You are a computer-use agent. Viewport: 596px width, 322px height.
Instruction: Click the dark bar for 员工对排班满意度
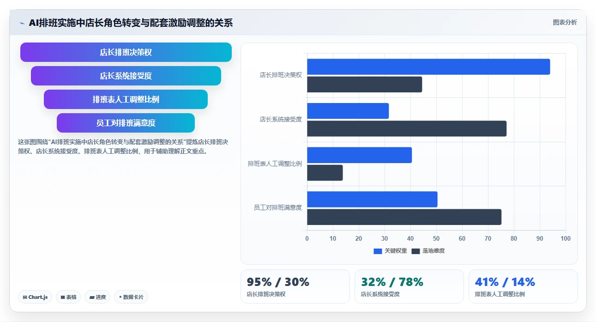click(404, 217)
